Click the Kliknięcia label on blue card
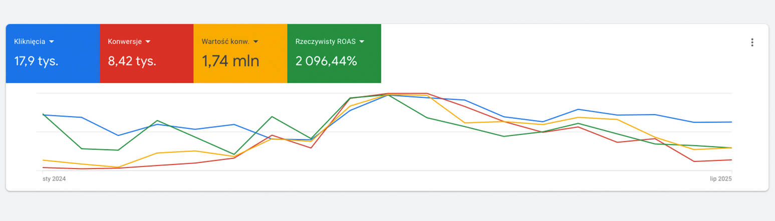775x221 pixels. point(30,41)
